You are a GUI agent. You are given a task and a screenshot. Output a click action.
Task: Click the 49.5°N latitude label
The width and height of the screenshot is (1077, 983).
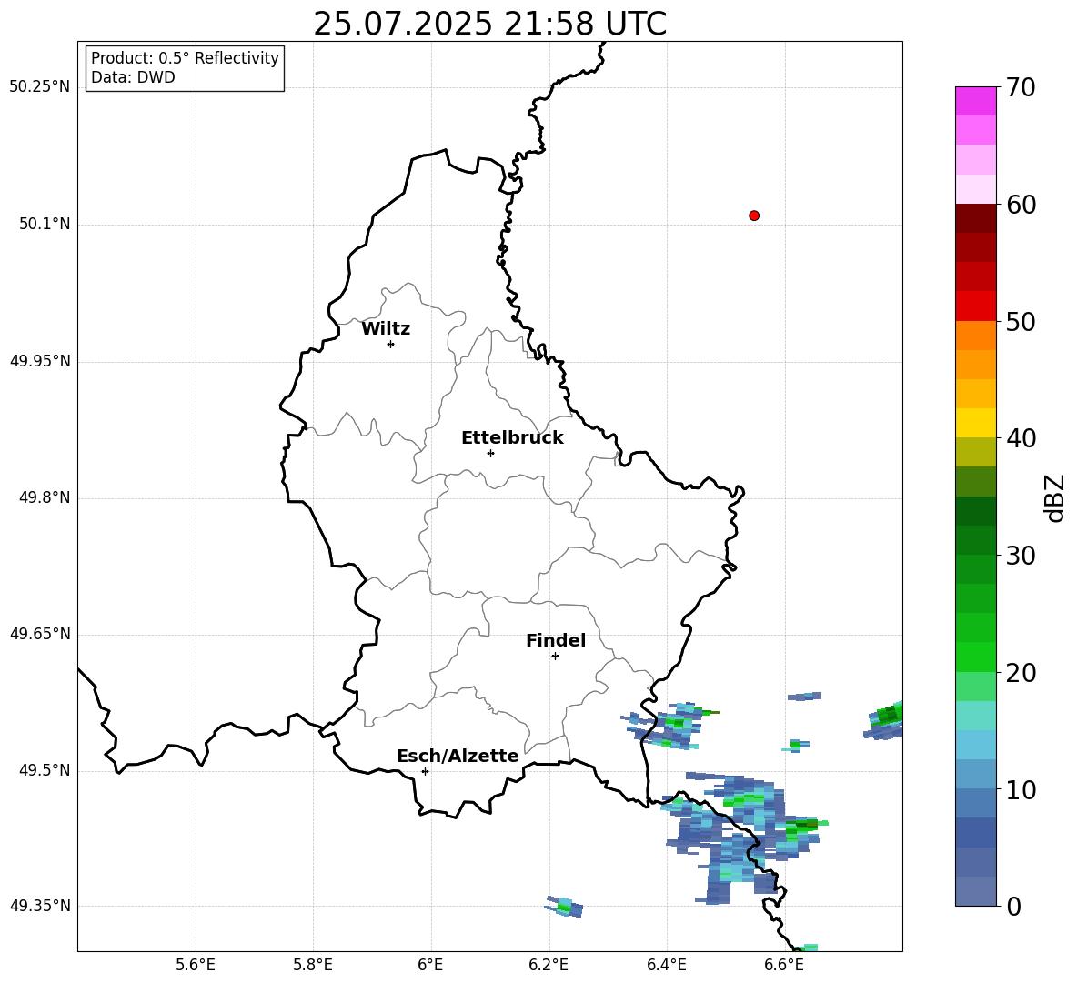45,771
